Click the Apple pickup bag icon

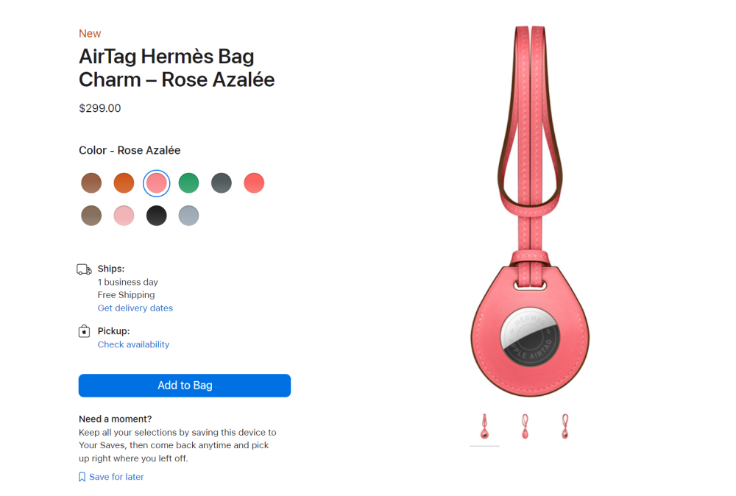click(x=84, y=331)
